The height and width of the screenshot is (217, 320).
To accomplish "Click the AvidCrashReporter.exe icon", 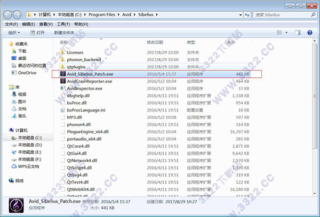I will (63, 81).
